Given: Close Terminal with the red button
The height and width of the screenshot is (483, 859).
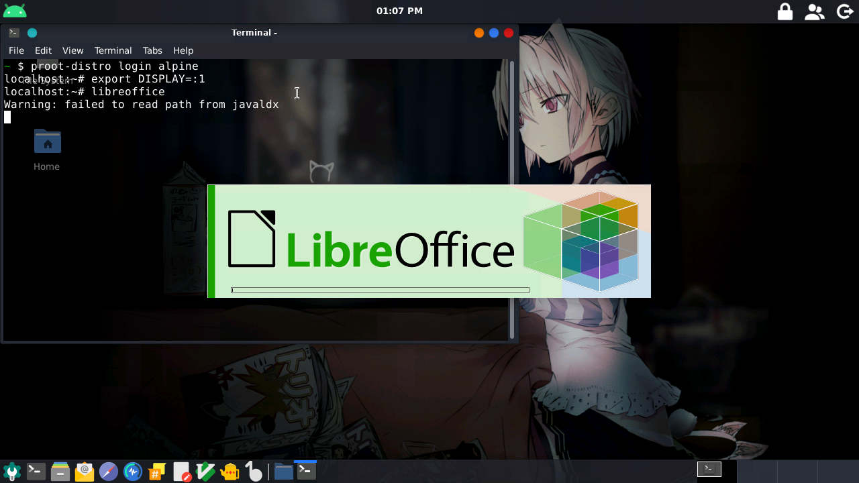Looking at the screenshot, I should 509,33.
